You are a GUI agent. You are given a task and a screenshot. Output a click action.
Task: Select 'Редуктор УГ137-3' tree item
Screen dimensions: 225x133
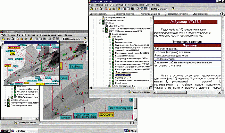tap(123, 75)
